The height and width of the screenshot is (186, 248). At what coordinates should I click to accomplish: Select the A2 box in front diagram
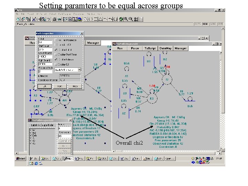124,113
